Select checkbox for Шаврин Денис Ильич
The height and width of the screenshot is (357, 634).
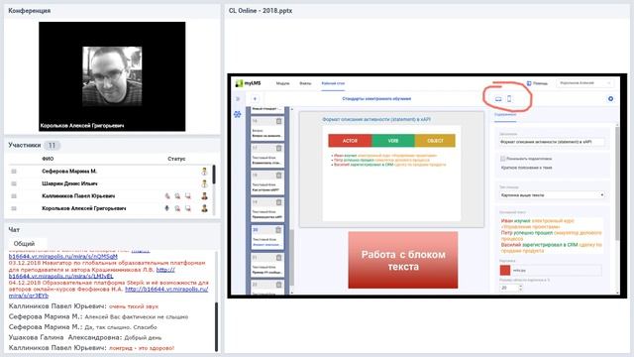[14, 183]
